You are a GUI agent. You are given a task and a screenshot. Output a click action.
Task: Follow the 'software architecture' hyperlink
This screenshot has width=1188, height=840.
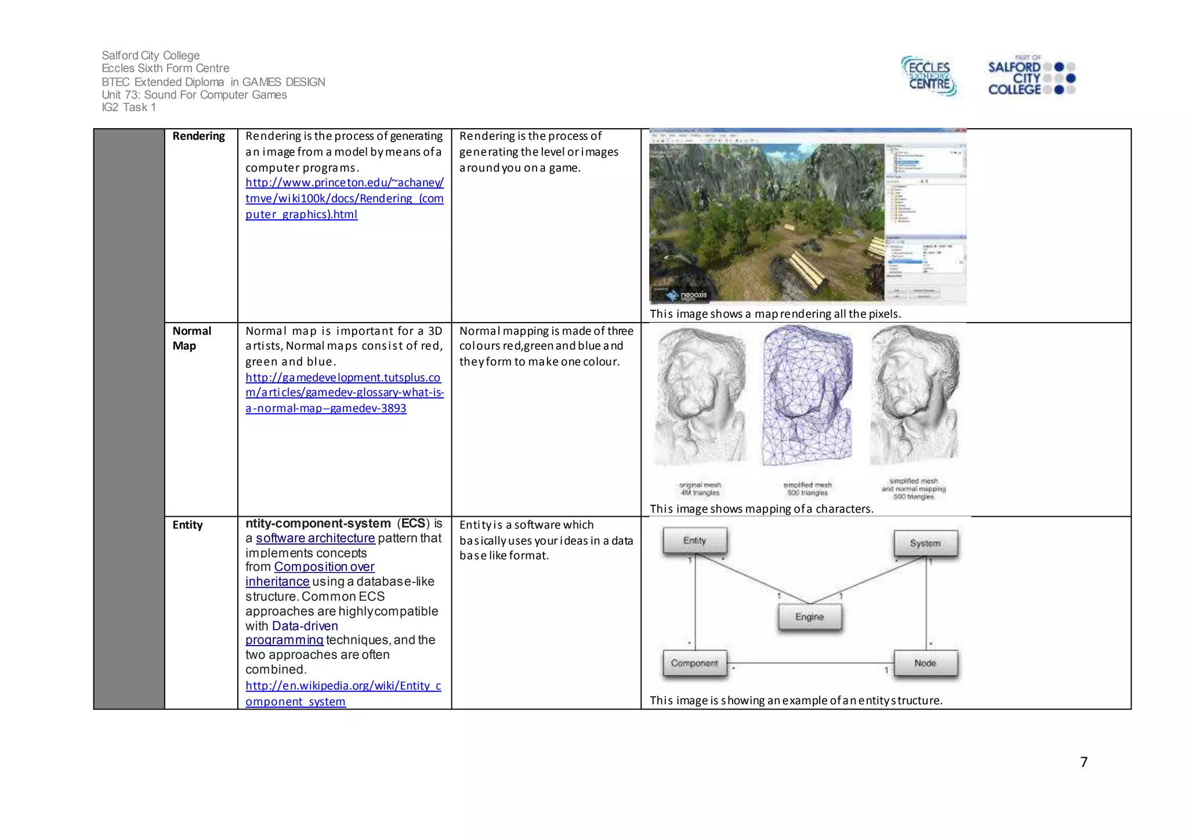point(315,538)
